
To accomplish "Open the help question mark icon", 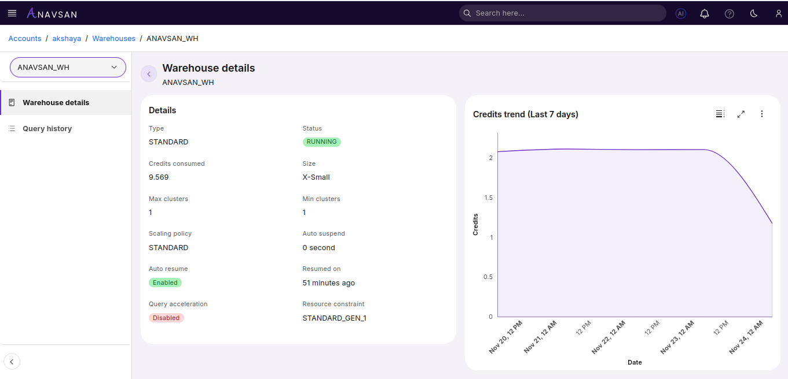I will click(x=729, y=13).
